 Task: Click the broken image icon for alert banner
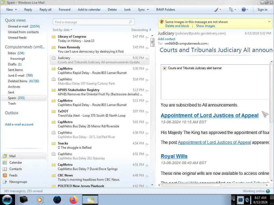coord(165,68)
